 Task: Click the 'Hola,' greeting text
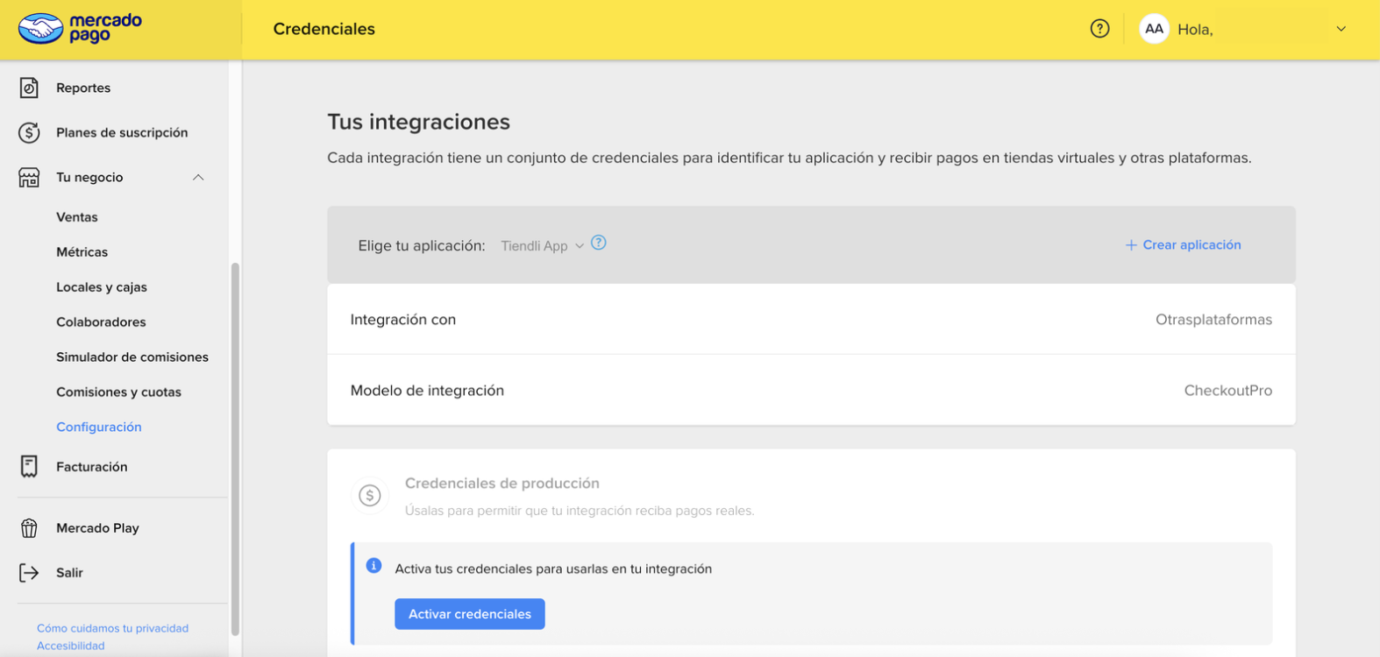point(1195,30)
